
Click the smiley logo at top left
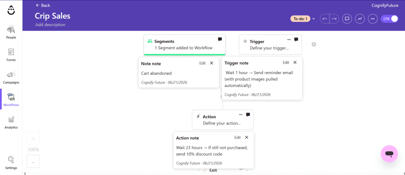pyautogui.click(x=11, y=10)
